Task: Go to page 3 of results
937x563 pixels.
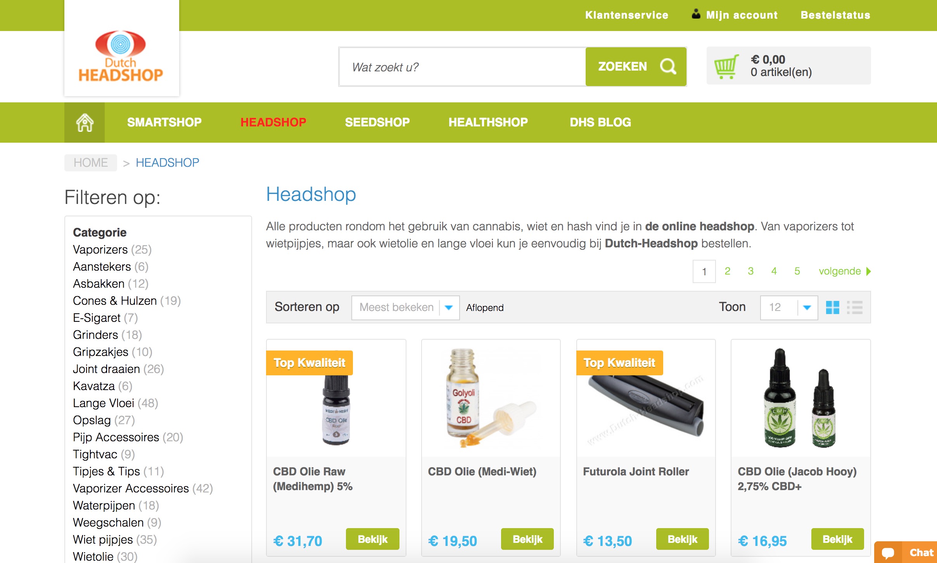Action: 751,271
